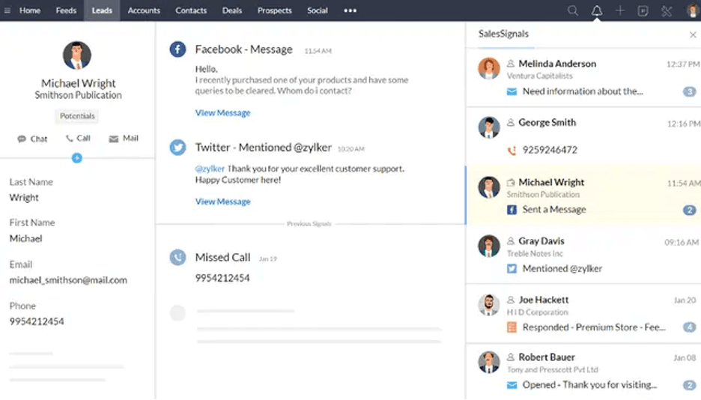Click the Twitter icon in Gray Davis signal

point(512,269)
